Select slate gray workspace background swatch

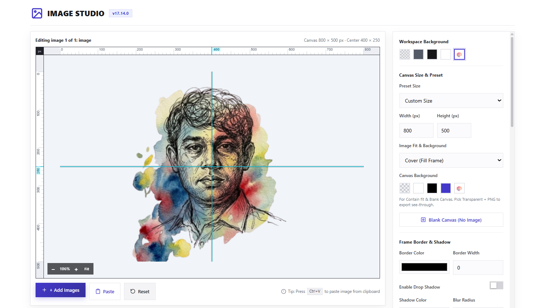point(418,54)
